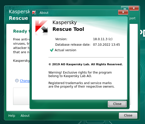Click the red X on About dialog
This screenshot has width=145, height=124.
coord(123,12)
